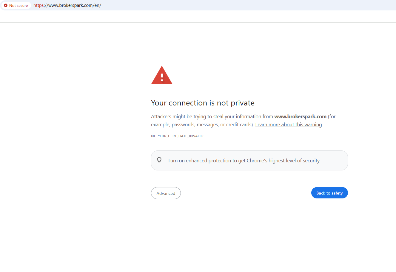
Task: Click empty space in the address bar
Action: coord(239,5)
